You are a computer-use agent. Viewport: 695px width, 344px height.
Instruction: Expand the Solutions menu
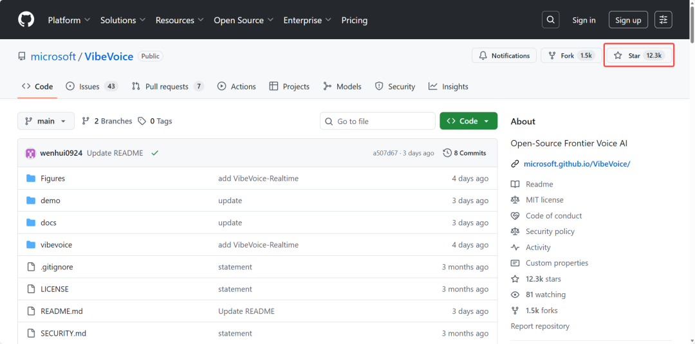coord(123,21)
